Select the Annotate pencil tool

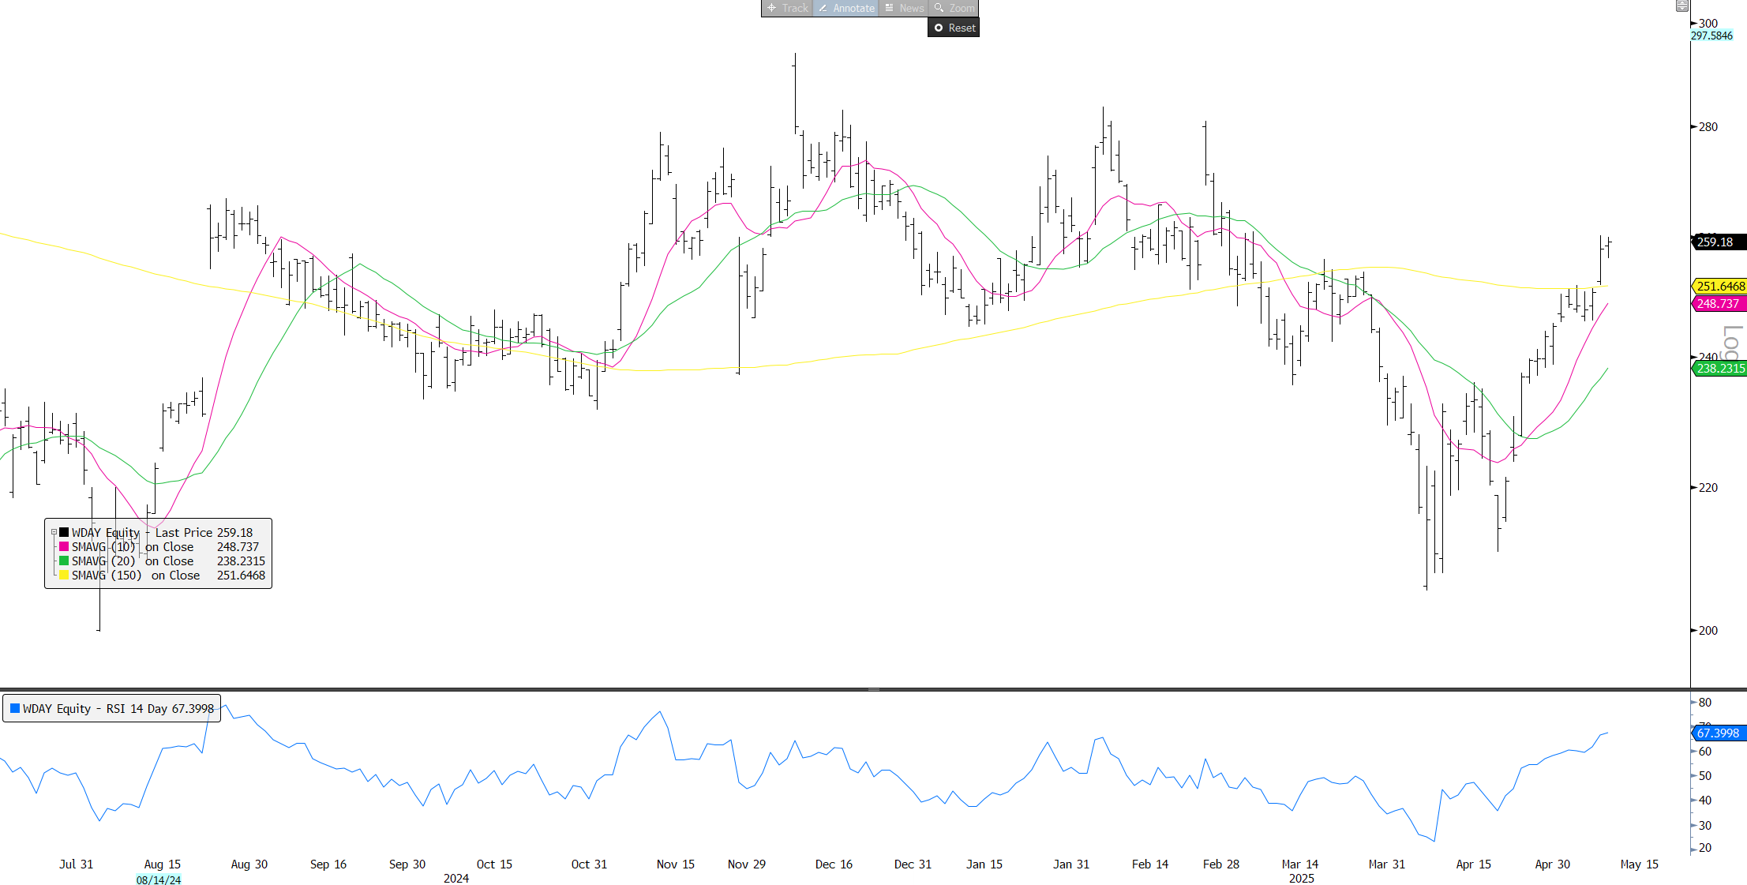(845, 8)
